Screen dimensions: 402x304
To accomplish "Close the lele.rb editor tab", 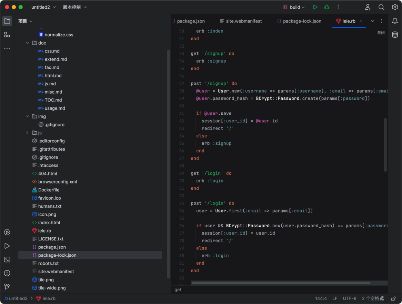I will coord(361,21).
